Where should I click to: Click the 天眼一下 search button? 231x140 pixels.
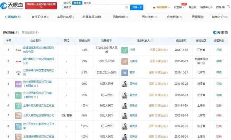pos(136,7)
